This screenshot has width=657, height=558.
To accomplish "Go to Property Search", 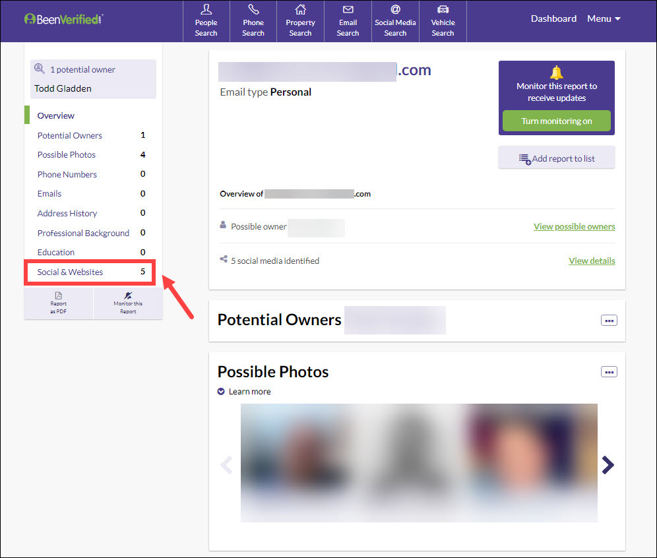I will pos(300,21).
